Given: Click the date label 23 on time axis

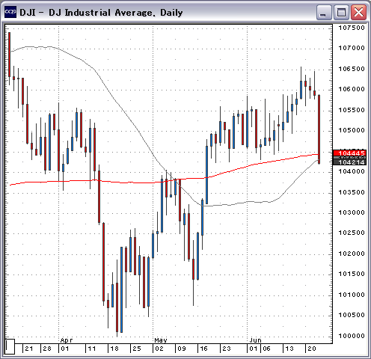Looking at the screenshot, I should (227, 349).
